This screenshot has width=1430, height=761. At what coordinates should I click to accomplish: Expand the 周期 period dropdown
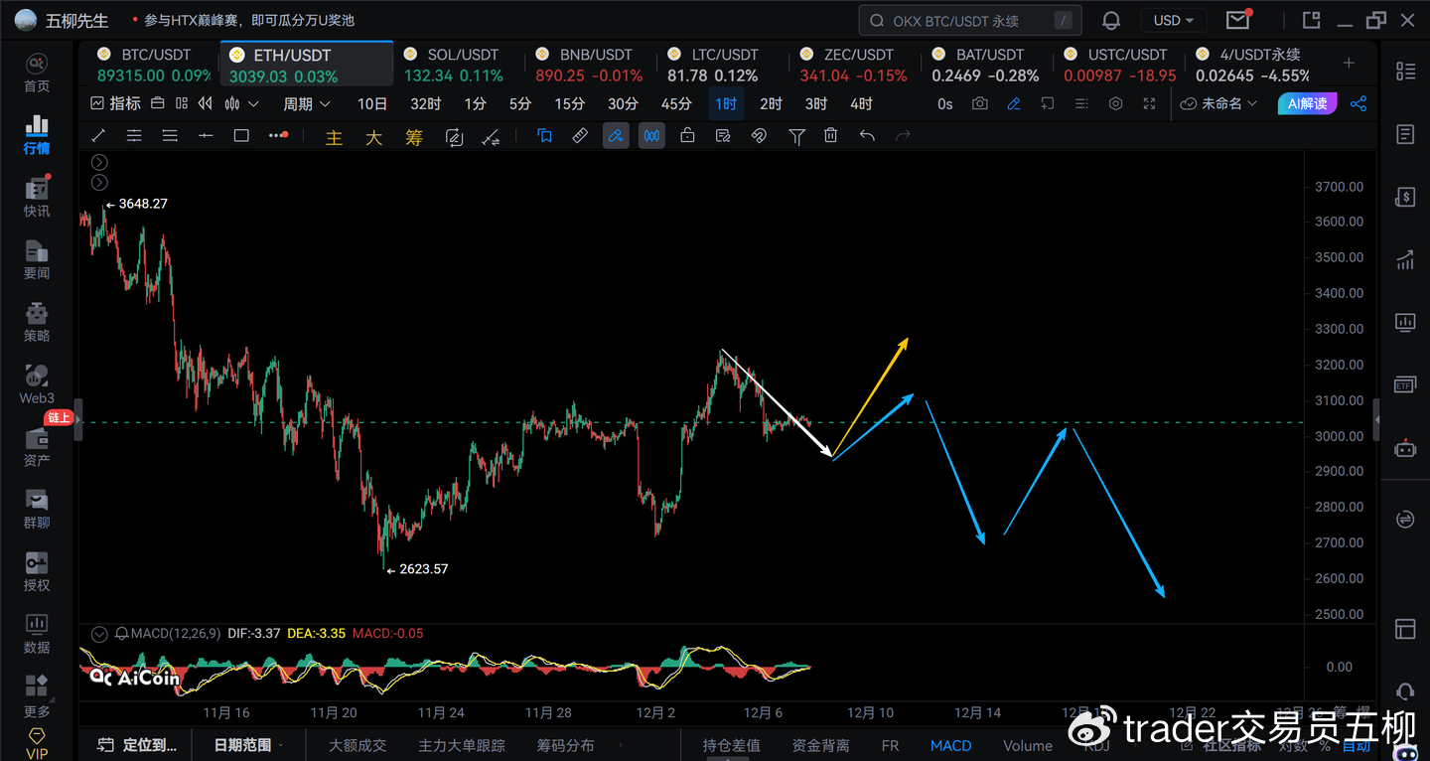point(305,103)
